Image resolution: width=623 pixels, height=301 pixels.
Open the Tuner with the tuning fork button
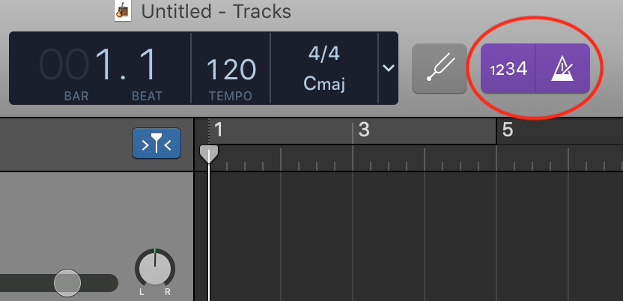click(440, 68)
